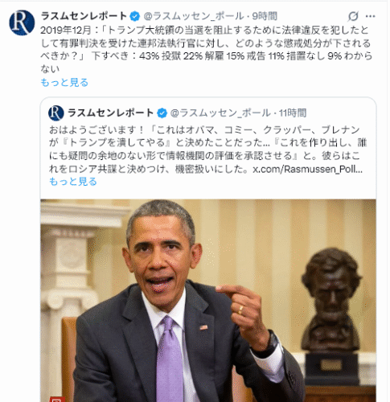Click the quoted post's small R avatar

tap(56, 113)
